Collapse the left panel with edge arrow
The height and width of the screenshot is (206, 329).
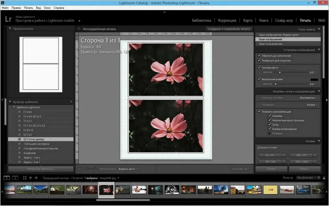[x=2, y=100]
